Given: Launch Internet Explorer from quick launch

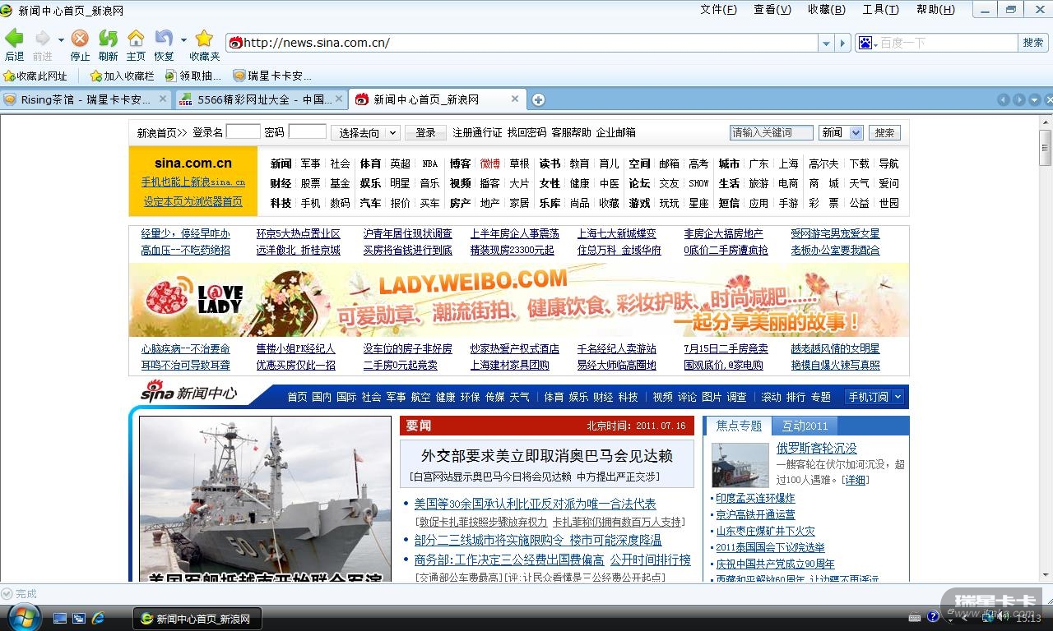Looking at the screenshot, I should (x=98, y=618).
